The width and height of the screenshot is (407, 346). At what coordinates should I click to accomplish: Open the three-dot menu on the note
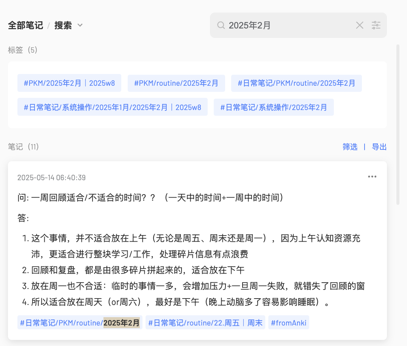372,177
